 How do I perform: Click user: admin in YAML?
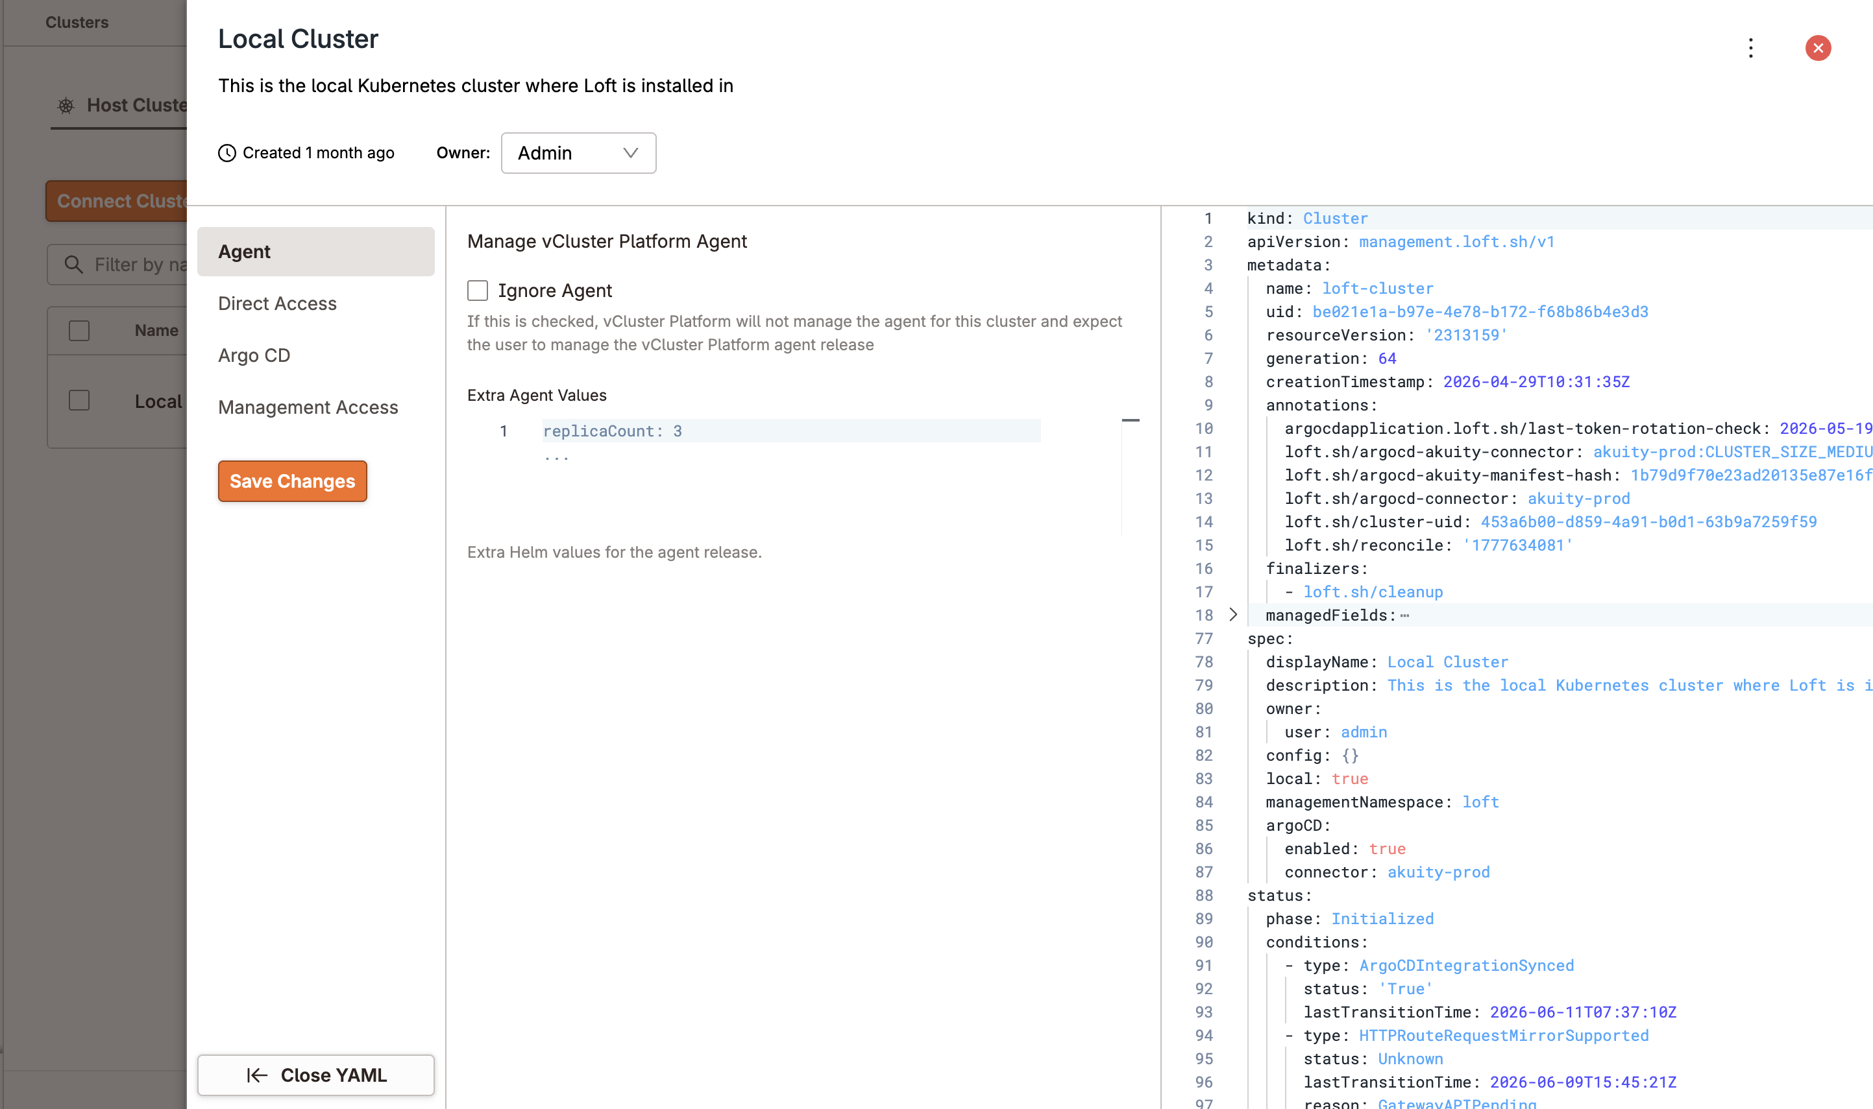1336,732
